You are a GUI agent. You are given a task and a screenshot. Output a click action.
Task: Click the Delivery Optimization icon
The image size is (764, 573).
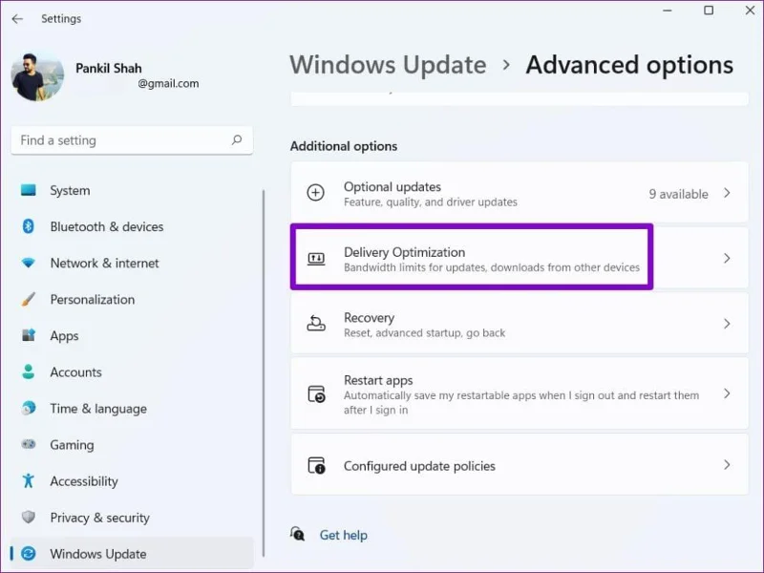(316, 258)
